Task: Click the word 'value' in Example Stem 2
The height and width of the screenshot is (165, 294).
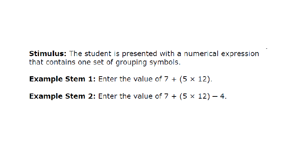Action: click(x=143, y=96)
